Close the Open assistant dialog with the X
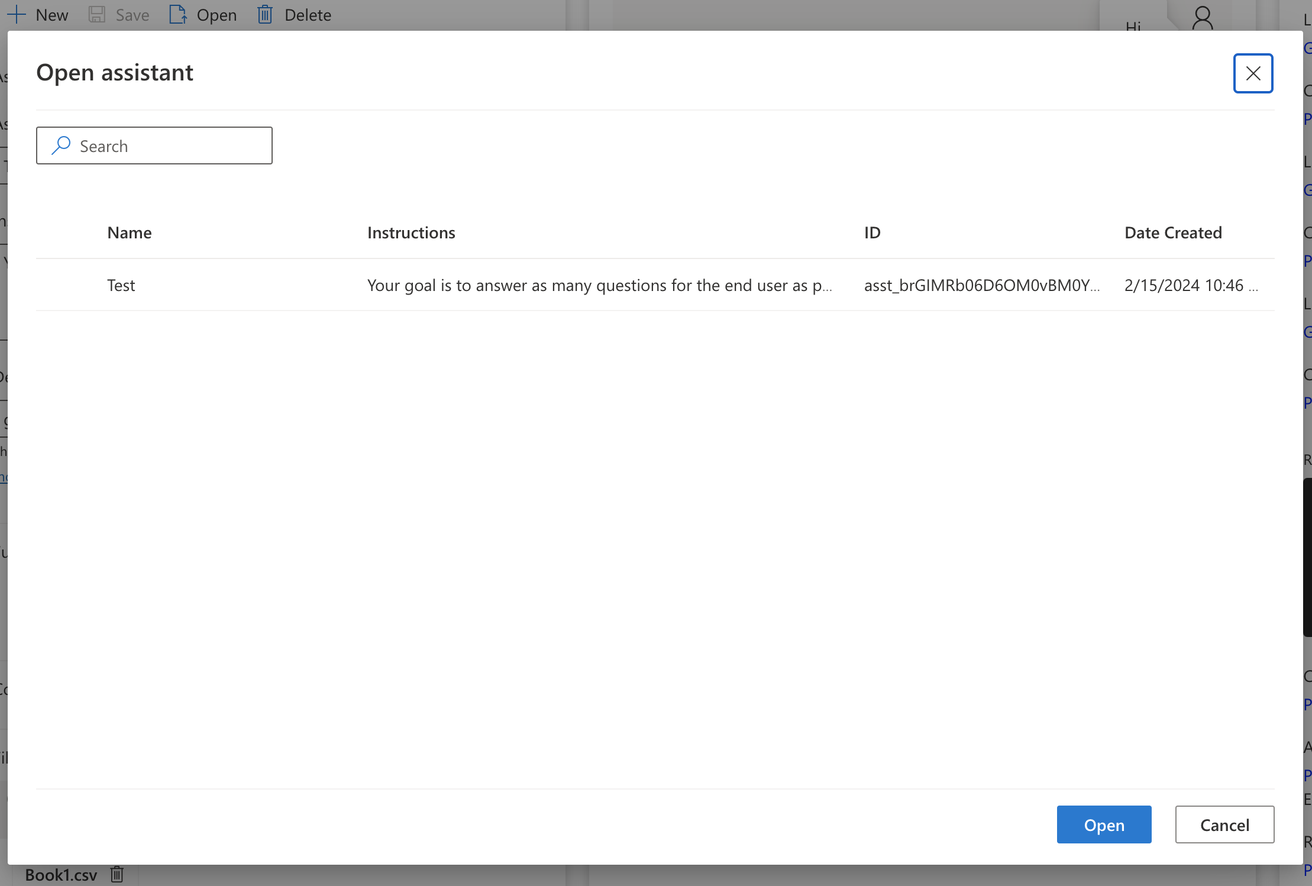Screen dimensions: 1312x886 click(1253, 73)
